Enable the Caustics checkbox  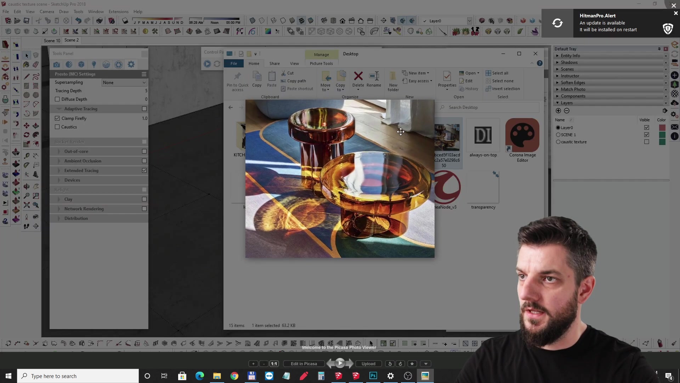(x=57, y=127)
